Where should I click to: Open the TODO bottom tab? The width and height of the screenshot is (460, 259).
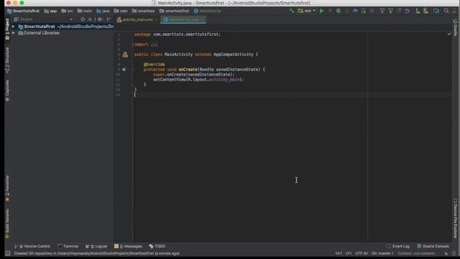[x=157, y=246]
